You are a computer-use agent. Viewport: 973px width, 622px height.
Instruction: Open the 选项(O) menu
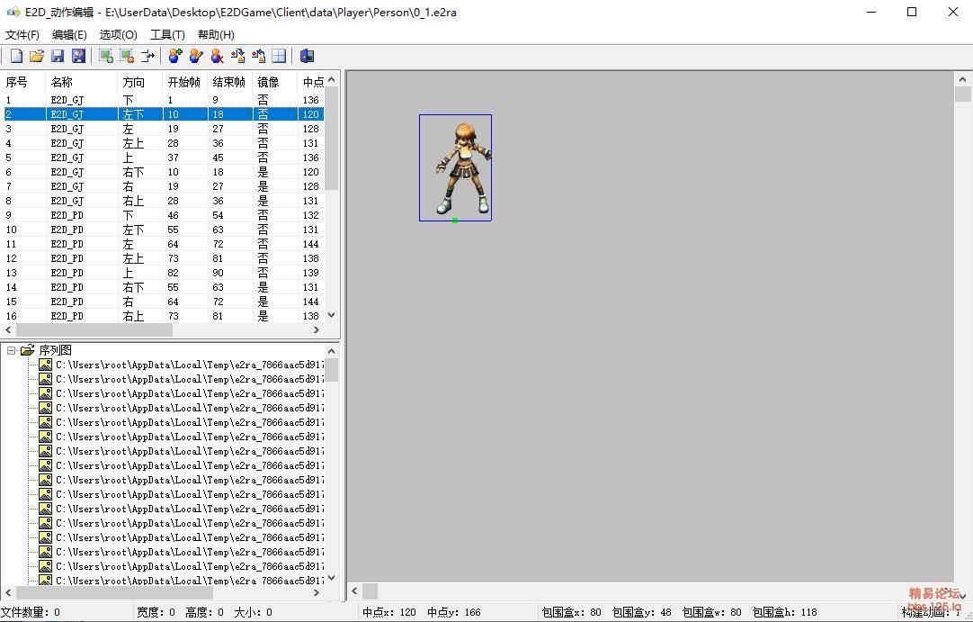coord(118,34)
